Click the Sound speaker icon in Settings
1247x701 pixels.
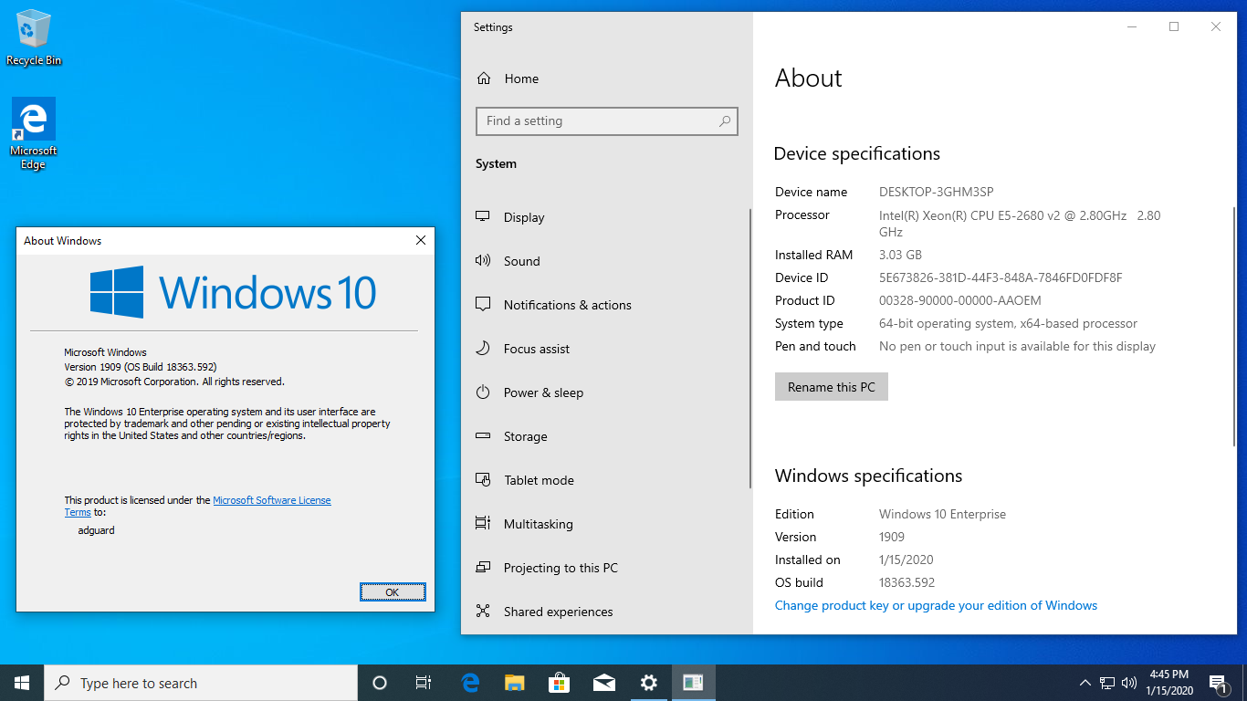pos(483,261)
